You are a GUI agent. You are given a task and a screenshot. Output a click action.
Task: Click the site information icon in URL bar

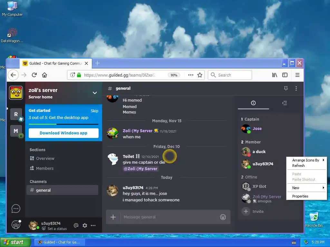pos(73,75)
